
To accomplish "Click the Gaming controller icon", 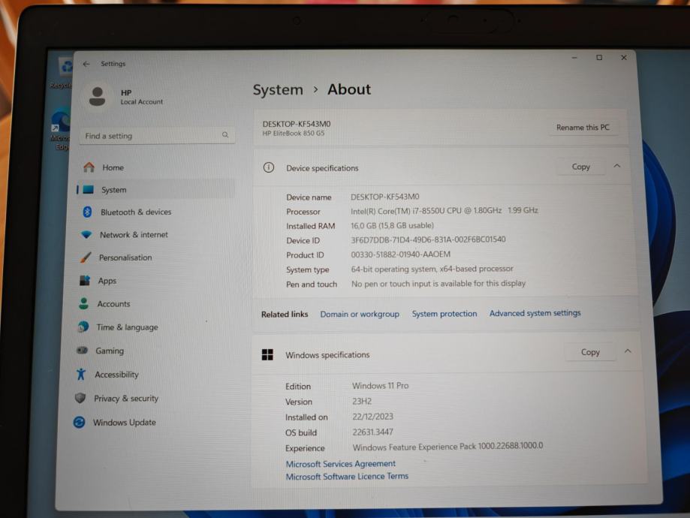I will [82, 351].
